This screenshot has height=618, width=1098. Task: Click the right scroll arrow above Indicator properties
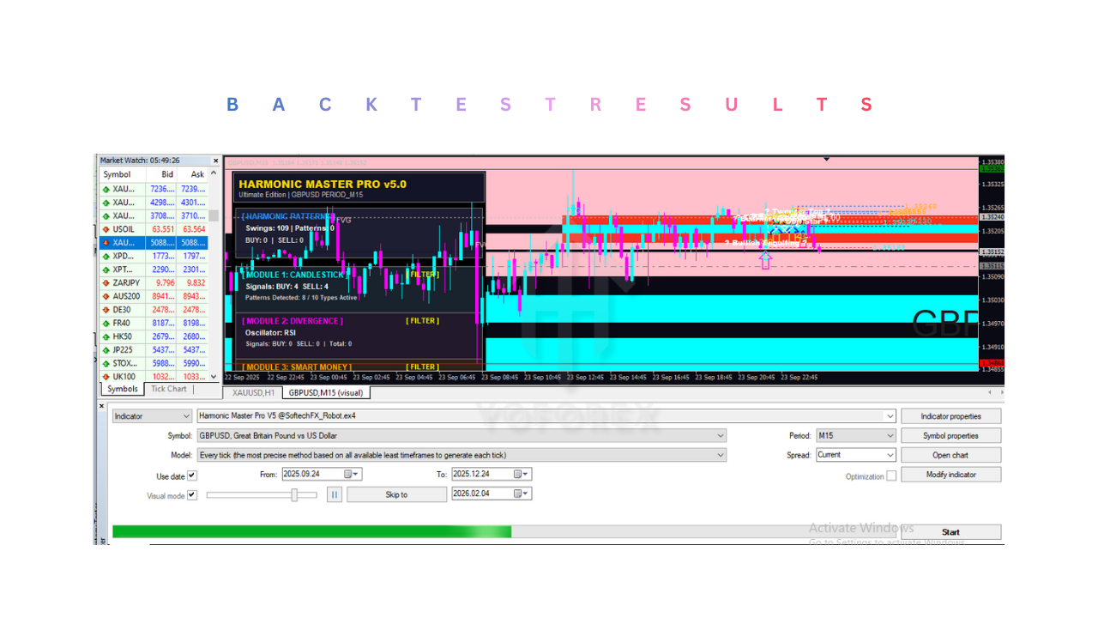point(1000,391)
